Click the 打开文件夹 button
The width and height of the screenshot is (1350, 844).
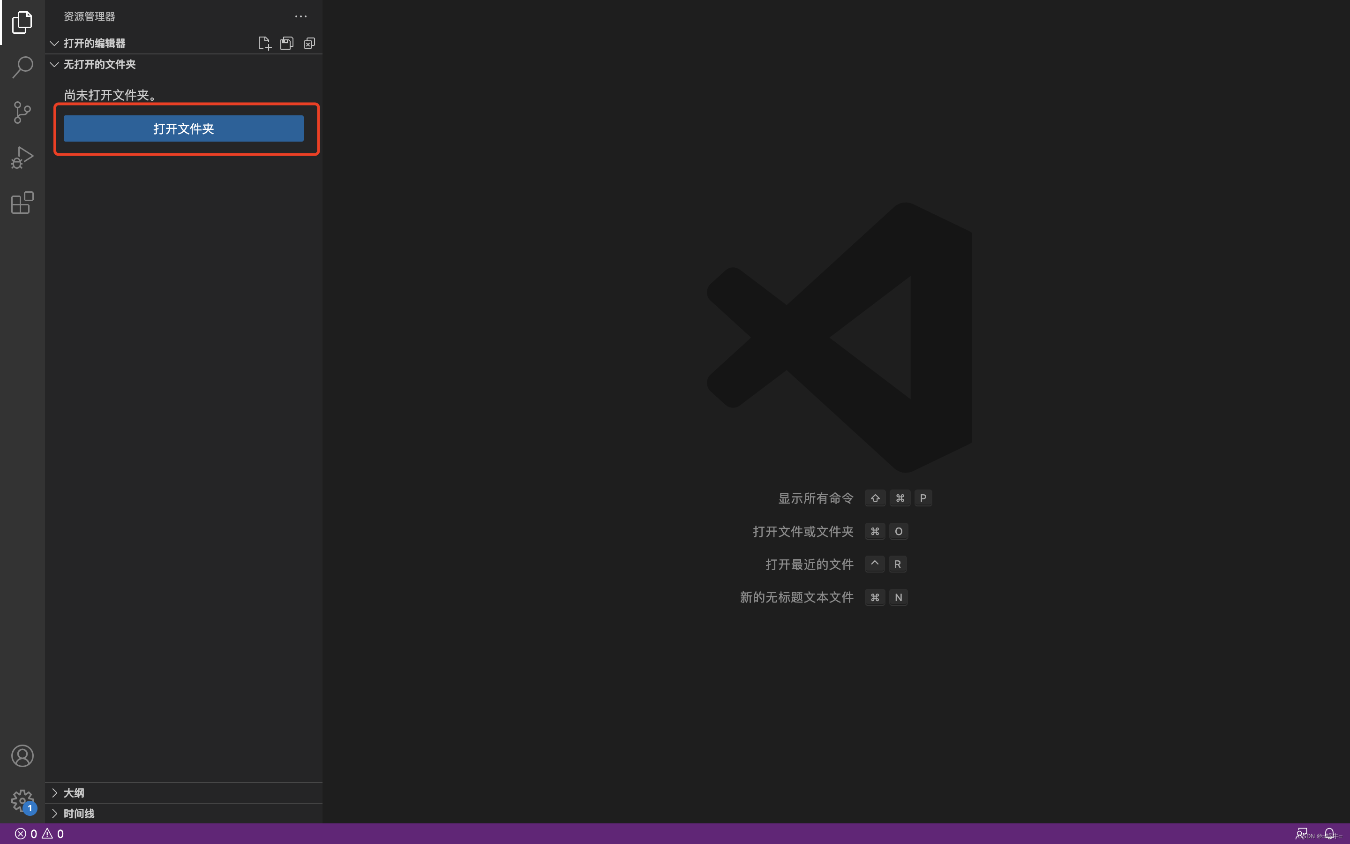pyautogui.click(x=184, y=128)
